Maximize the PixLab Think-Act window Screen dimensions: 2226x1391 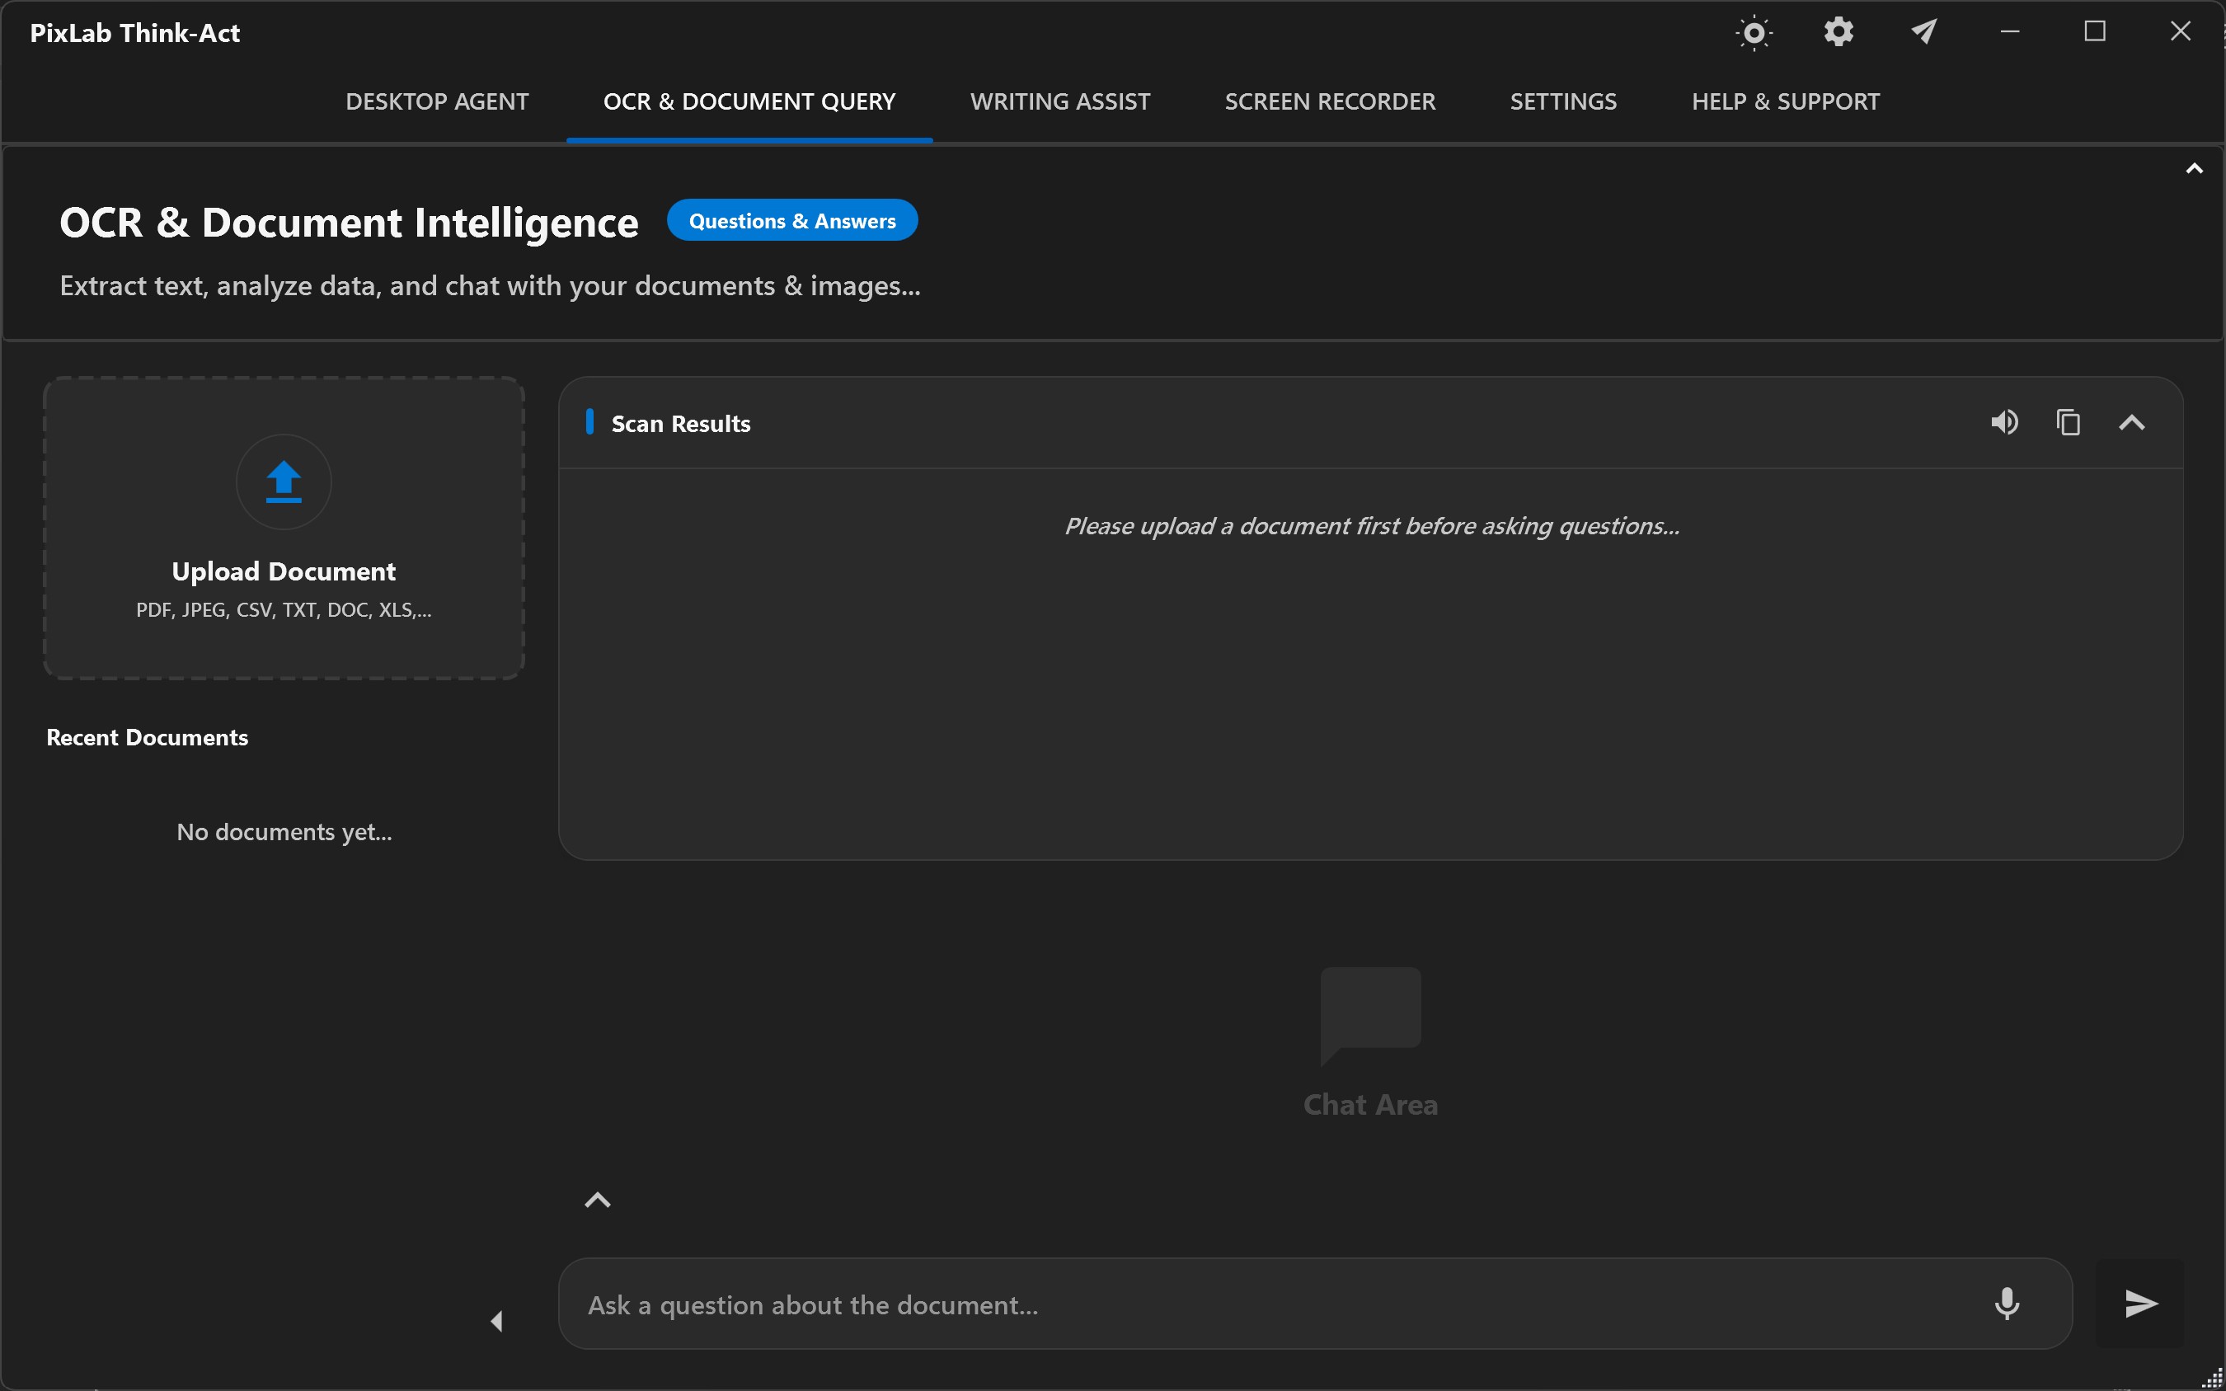point(2094,32)
